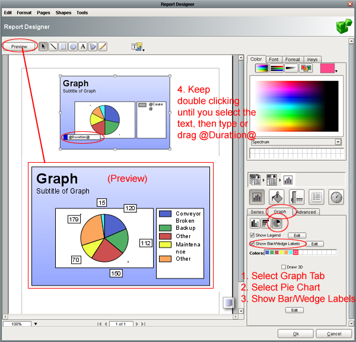Click the bar chart breadcrumb icon

(288, 180)
